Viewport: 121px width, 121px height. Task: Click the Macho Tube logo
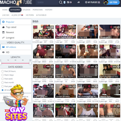[16, 2]
